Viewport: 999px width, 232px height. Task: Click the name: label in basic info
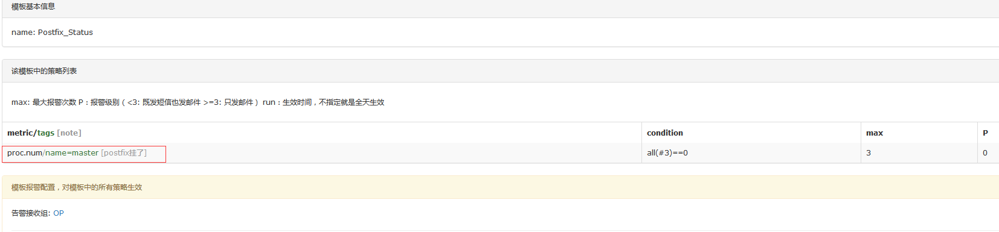23,33
